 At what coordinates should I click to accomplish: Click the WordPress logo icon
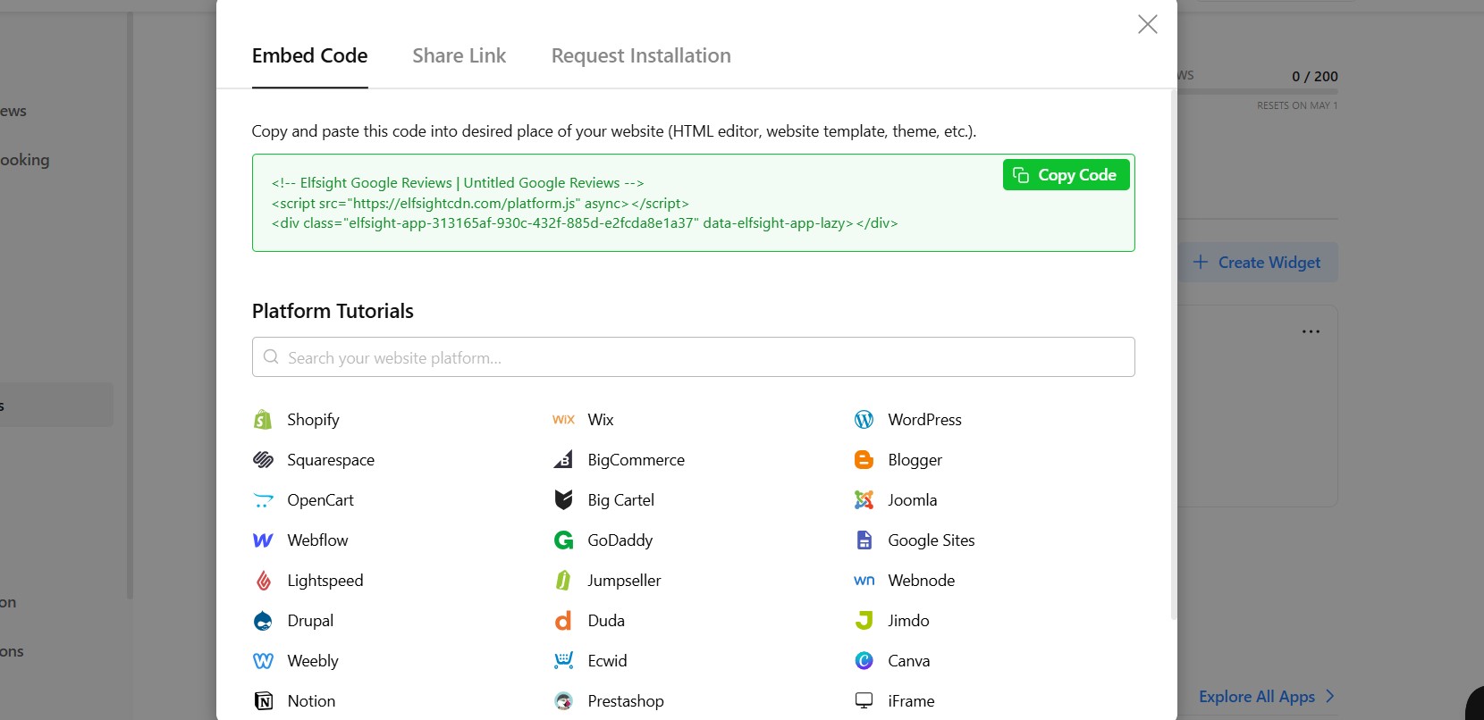864,420
